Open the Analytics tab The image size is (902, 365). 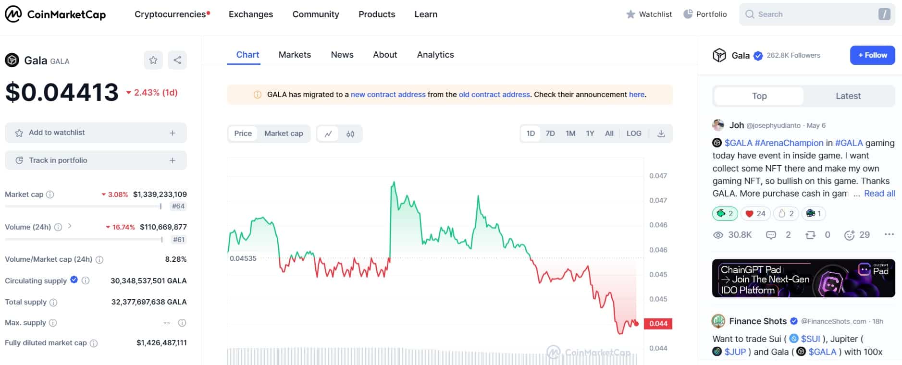tap(435, 55)
